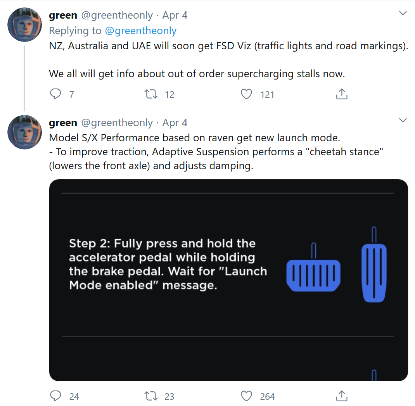Click the avatar on the launch mode tweet
Image resolution: width=415 pixels, height=406 pixels.
click(x=24, y=132)
